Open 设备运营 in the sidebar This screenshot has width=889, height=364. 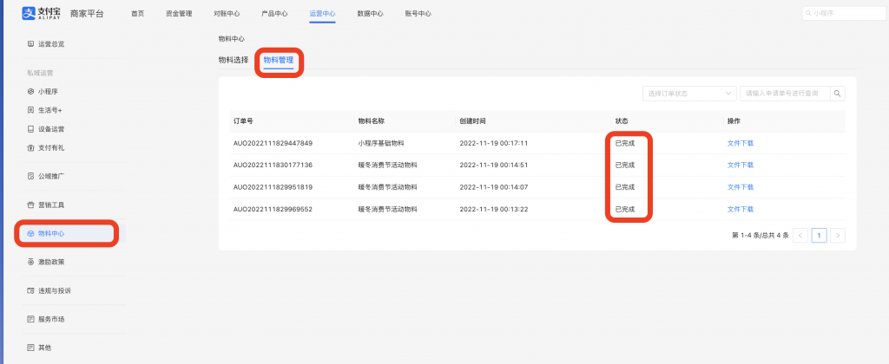pos(51,129)
